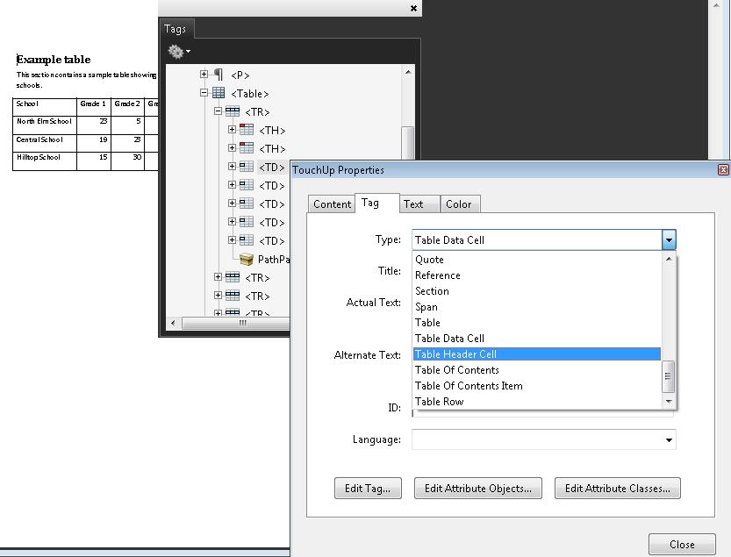Click the Close button
731x557 pixels.
point(682,544)
